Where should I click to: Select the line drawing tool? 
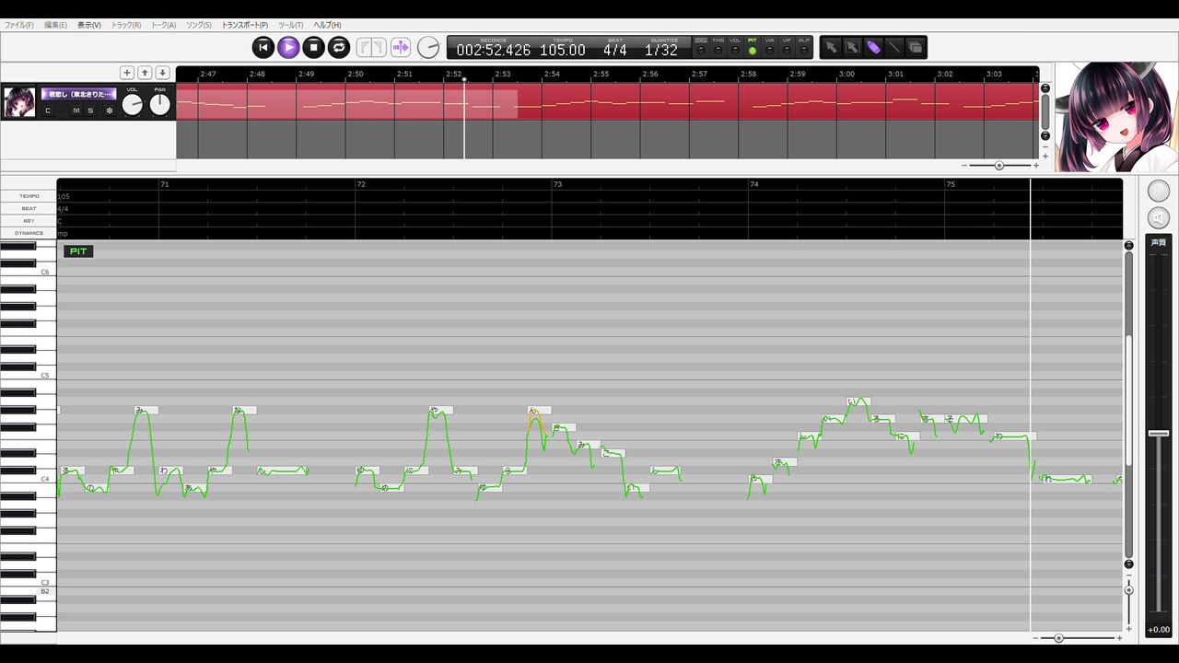tap(894, 47)
